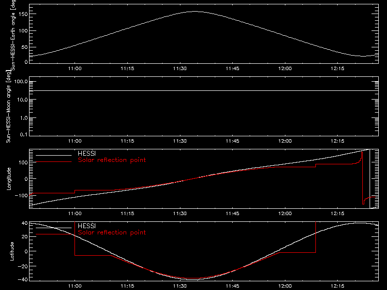Click 11:15 under the Latitude plot
This screenshot has width=387, height=290.
click(127, 286)
